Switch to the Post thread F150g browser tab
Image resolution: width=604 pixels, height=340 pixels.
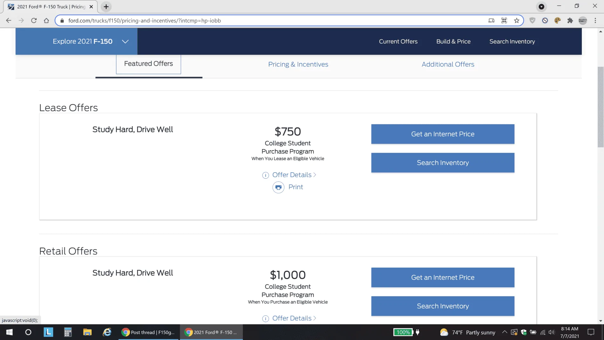pos(148,332)
